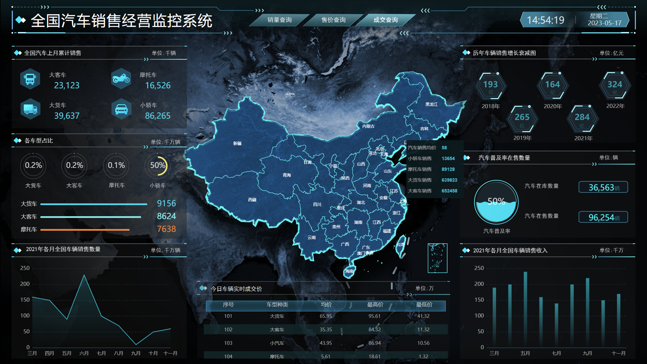Select table row 103 小汽车
The height and width of the screenshot is (364, 647).
[x=326, y=343]
